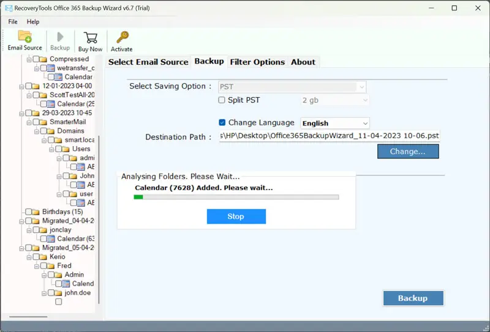The width and height of the screenshot is (490, 332).
Task: Select the Calendar (25 calendar icon
Action: tap(51, 104)
